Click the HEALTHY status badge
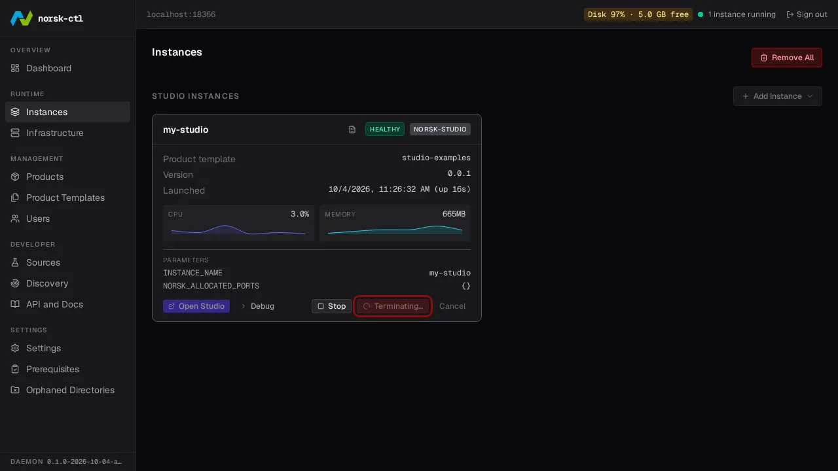This screenshot has height=471, width=838. pos(385,130)
